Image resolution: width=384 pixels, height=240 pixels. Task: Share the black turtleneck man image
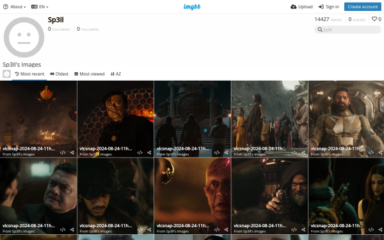coord(72,230)
